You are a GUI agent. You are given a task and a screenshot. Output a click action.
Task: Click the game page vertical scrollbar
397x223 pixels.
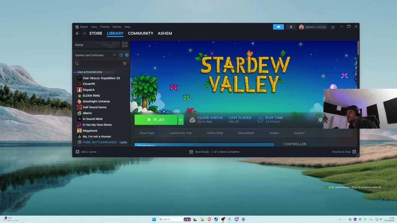tap(358, 48)
